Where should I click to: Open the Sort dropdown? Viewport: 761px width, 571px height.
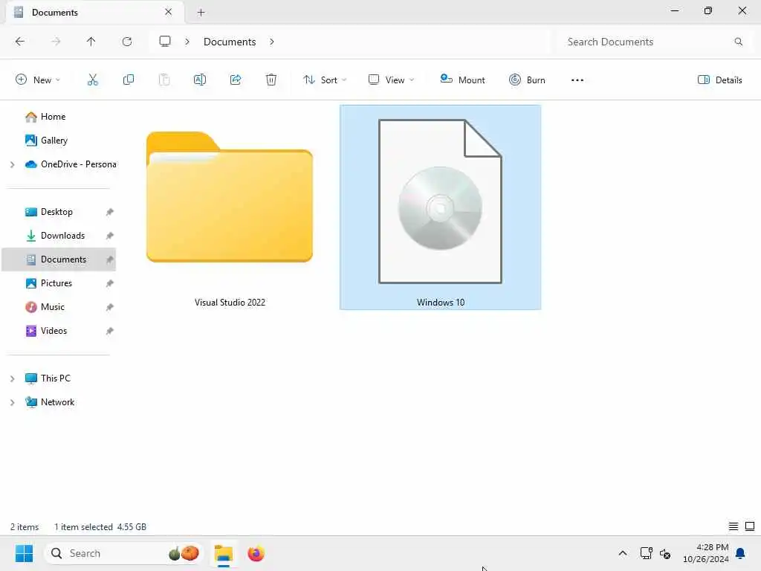point(325,80)
